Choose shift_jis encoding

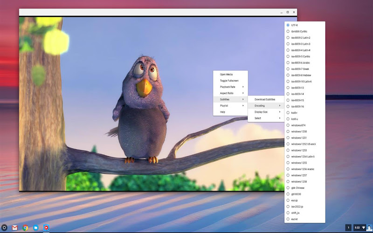(x=305, y=213)
